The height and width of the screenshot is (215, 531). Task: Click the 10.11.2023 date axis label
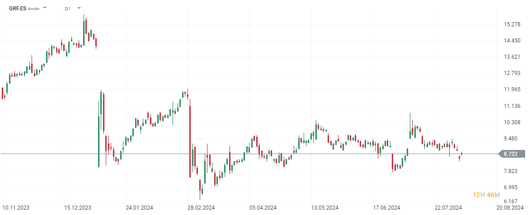[16, 208]
